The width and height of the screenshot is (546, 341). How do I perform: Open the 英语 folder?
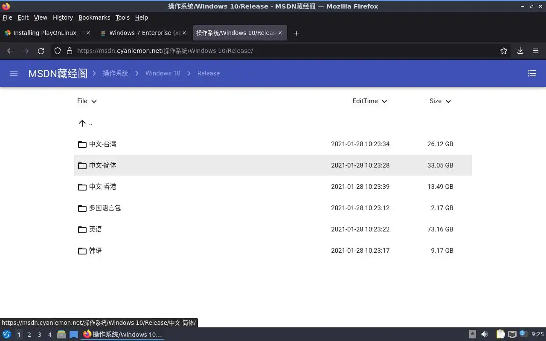pos(273,229)
